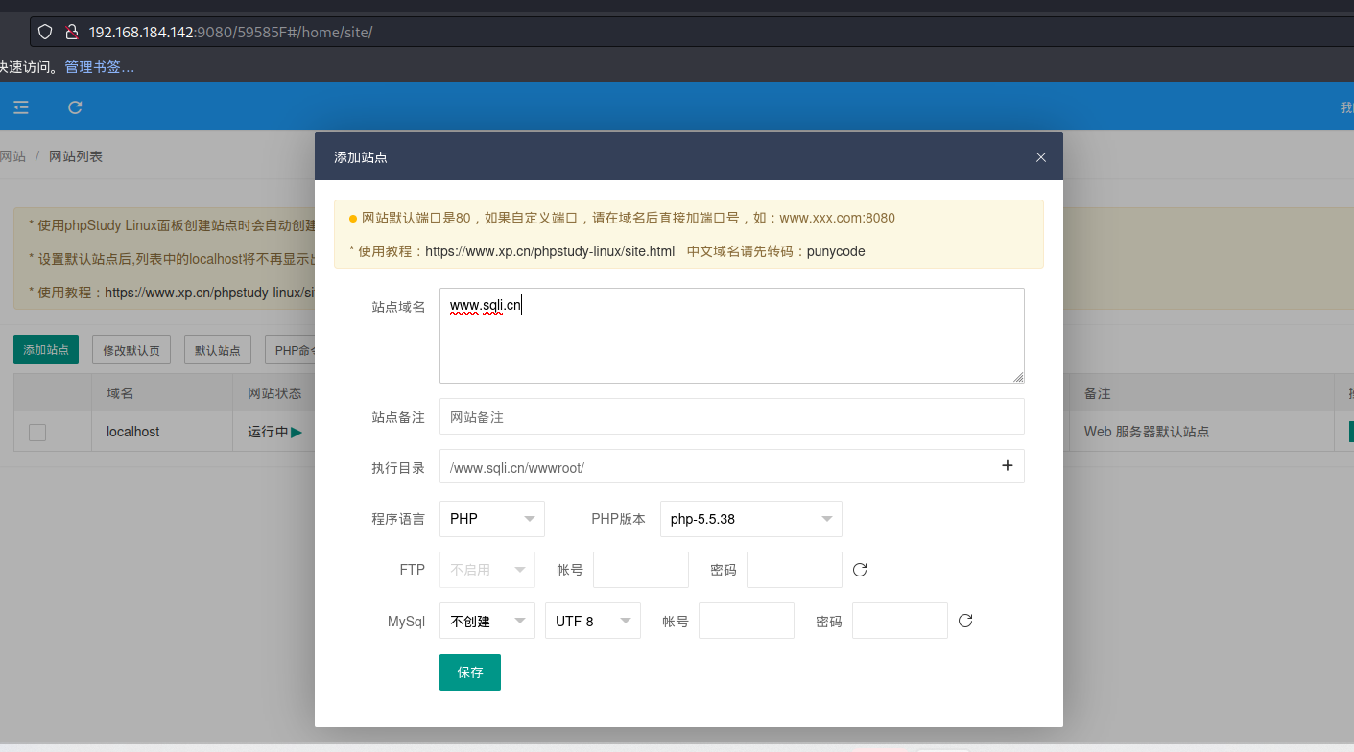The height and width of the screenshot is (752, 1354).
Task: Click the 网站状态 column header
Action: coord(274,393)
